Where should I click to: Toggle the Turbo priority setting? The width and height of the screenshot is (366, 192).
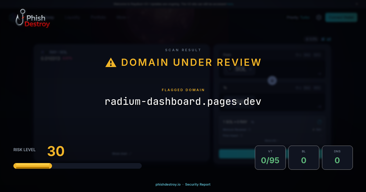[305, 17]
